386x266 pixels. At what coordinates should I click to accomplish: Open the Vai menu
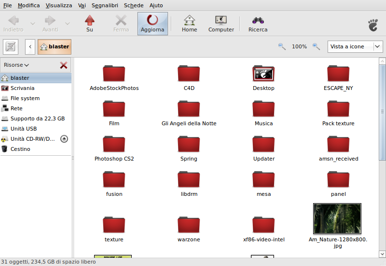[82, 5]
